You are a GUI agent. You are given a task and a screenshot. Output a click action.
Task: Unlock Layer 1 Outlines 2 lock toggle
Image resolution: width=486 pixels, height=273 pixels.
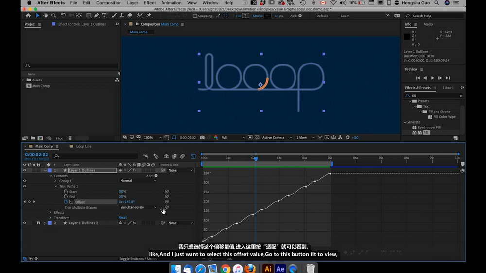point(38,223)
